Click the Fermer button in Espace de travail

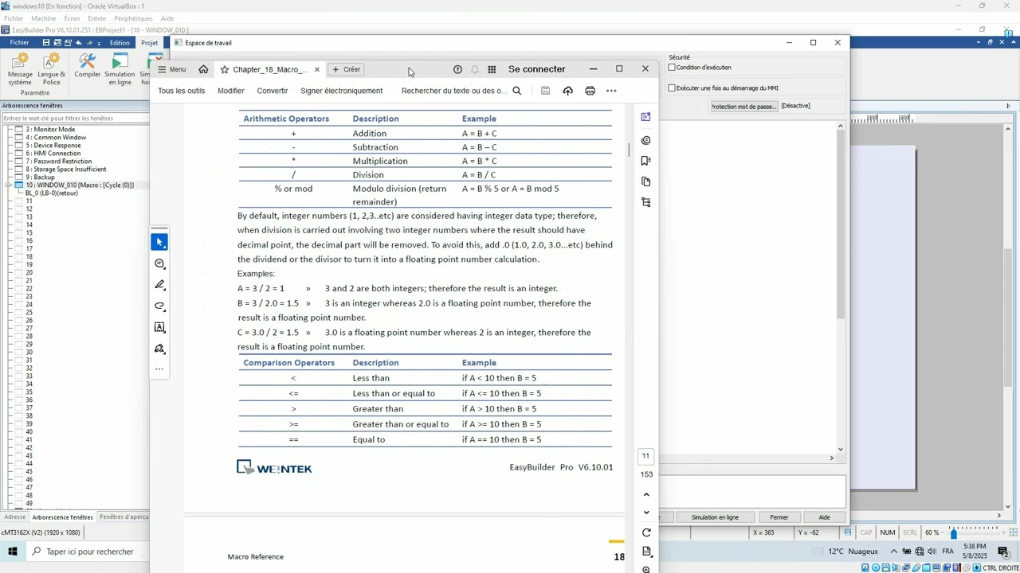[x=779, y=517]
